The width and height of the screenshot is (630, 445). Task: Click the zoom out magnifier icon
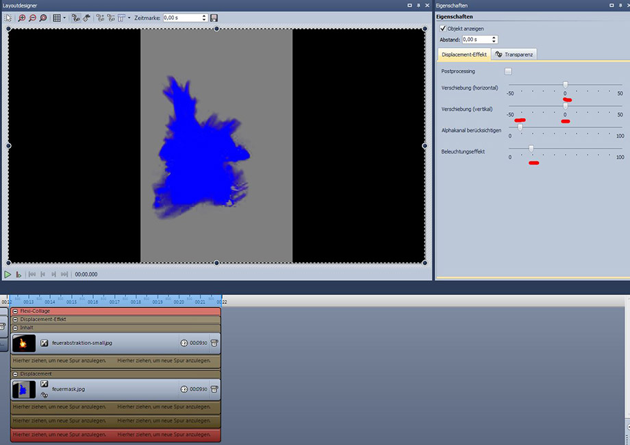tap(33, 18)
